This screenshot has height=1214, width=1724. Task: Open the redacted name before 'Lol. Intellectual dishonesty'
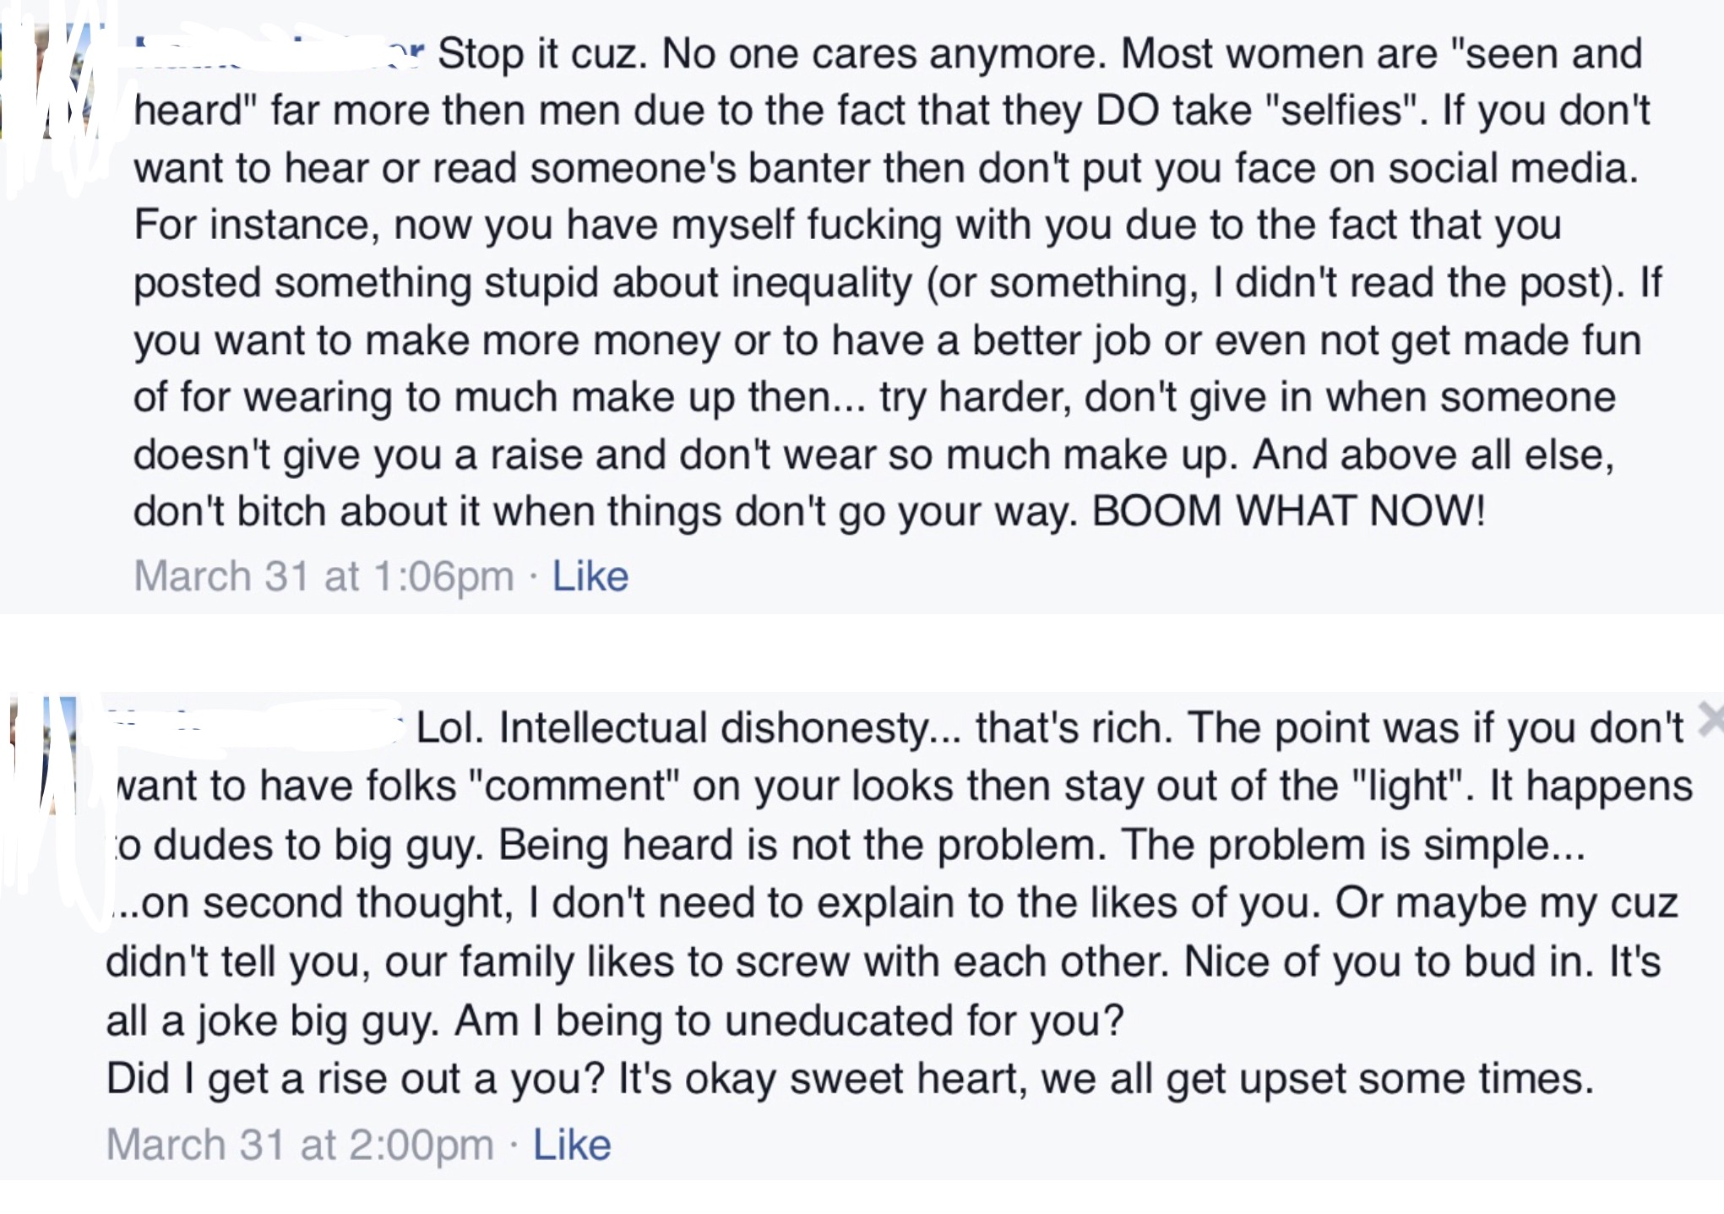tap(253, 728)
